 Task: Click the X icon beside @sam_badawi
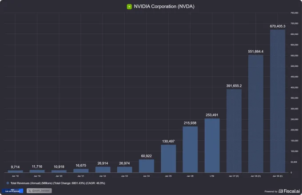(x=29, y=191)
